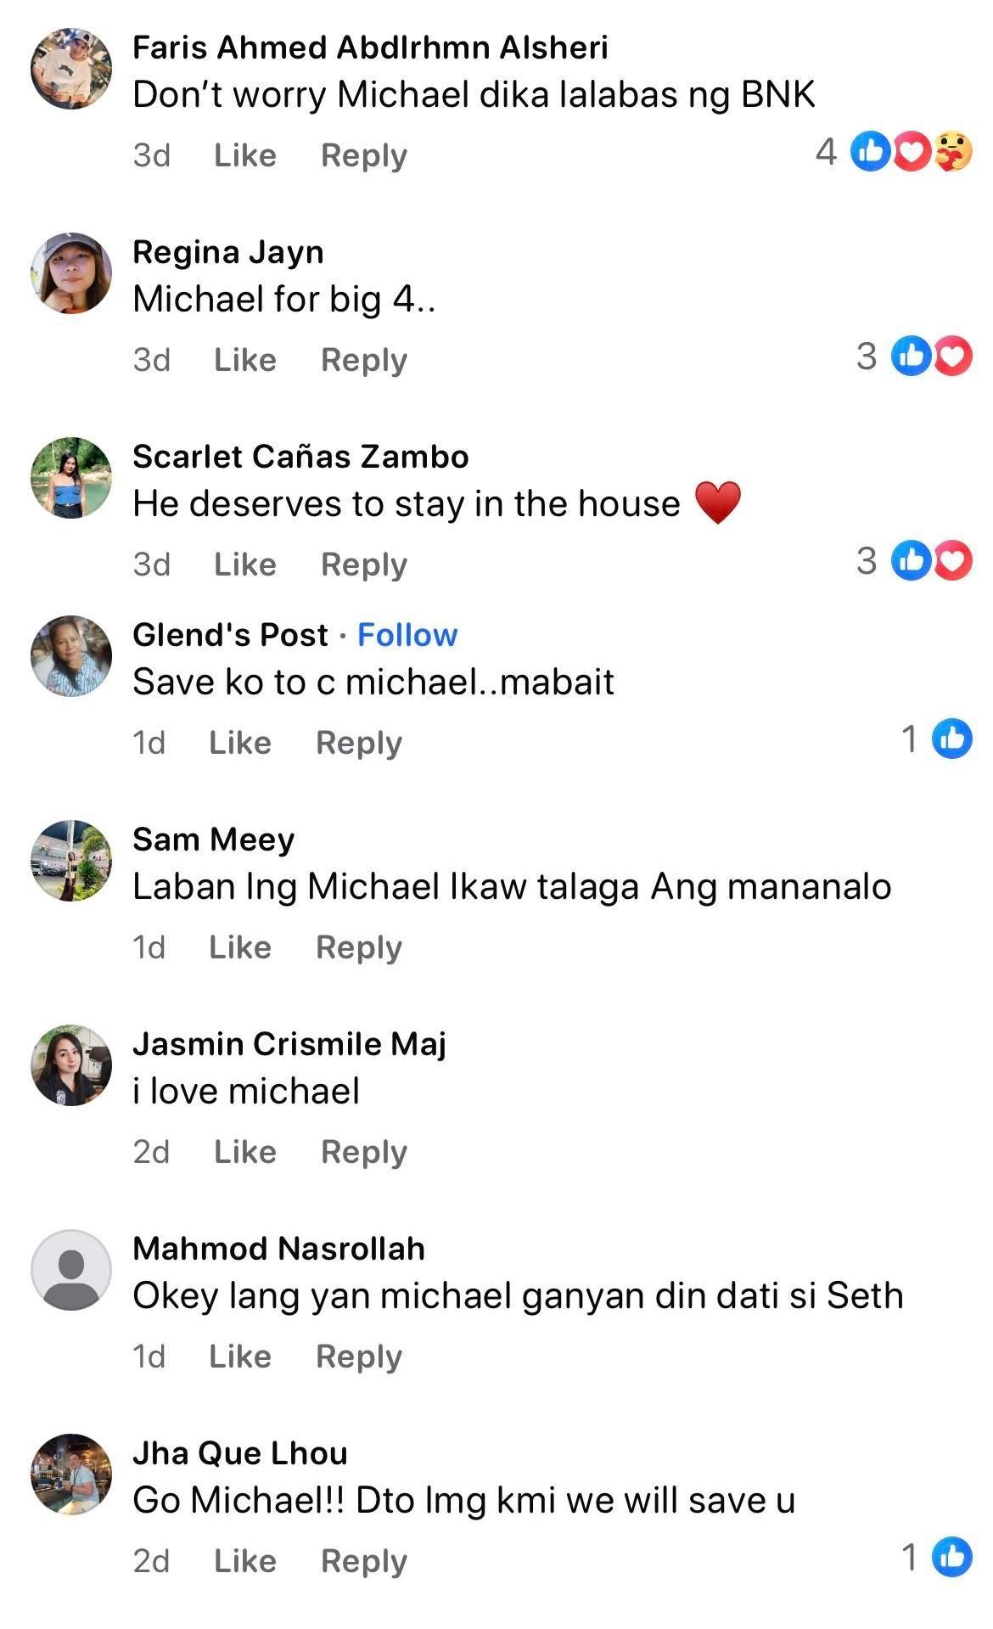
Task: Reply to Regina Jayn's comment
Action: point(363,360)
